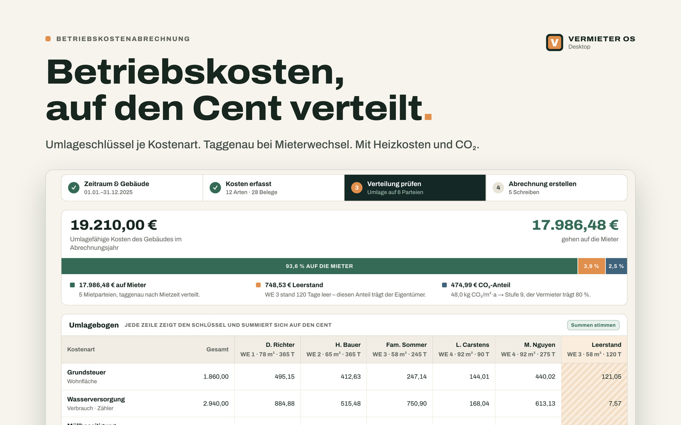681x425 pixels.
Task: Open the Zeitraum & Gebäude step
Action: 132,188
